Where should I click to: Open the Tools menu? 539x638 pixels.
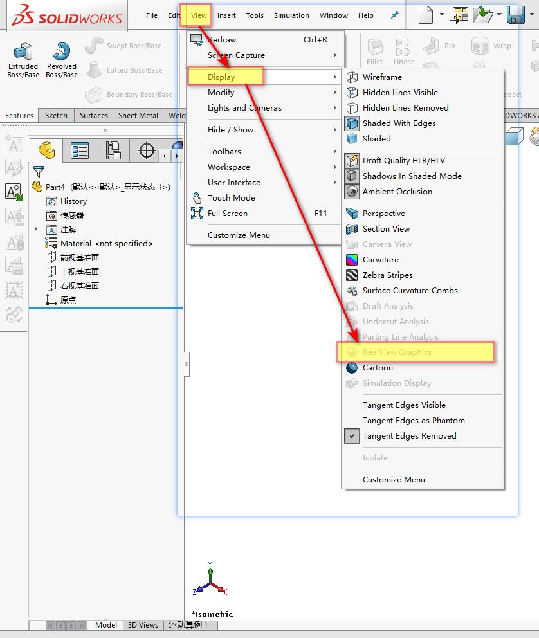click(254, 15)
